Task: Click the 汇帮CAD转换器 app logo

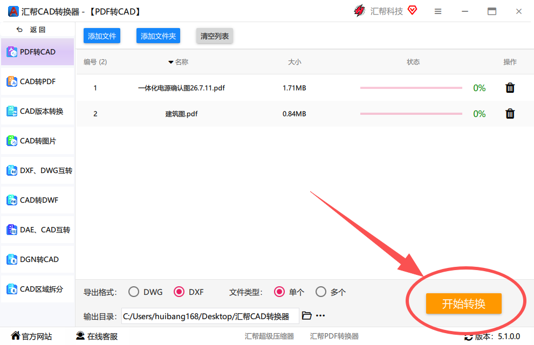Action: (x=13, y=11)
